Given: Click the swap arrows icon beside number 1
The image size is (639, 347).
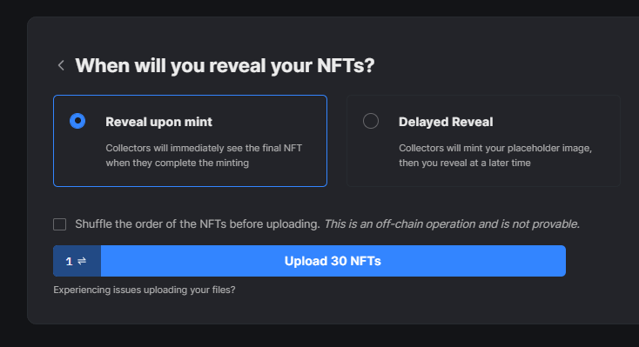Looking at the screenshot, I should 82,261.
